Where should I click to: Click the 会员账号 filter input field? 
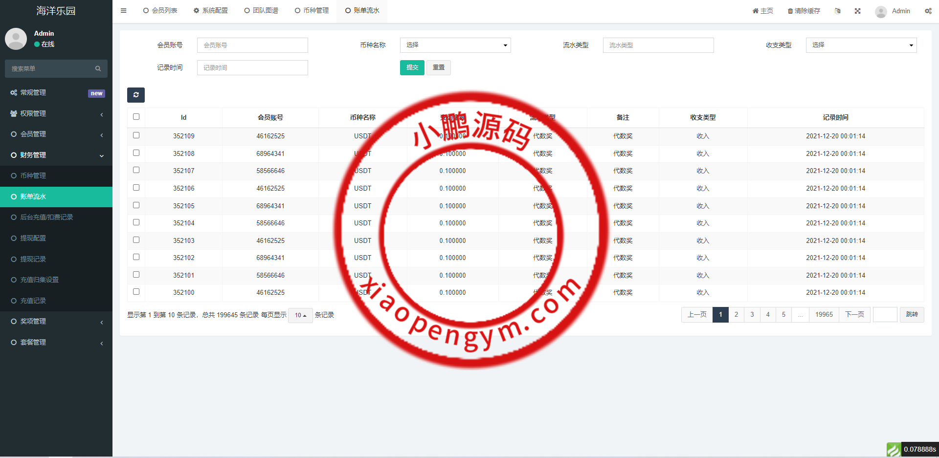tap(252, 45)
